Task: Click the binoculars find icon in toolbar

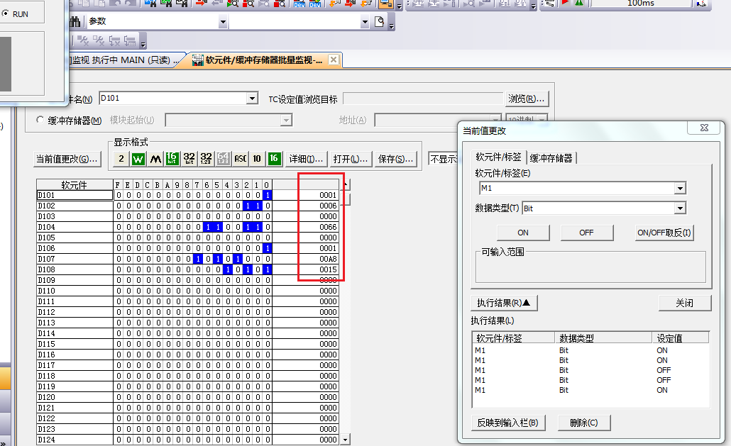Action: 76,22
